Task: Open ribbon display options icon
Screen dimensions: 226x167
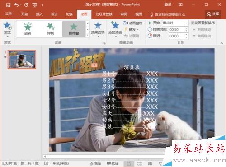Action: (180, 5)
